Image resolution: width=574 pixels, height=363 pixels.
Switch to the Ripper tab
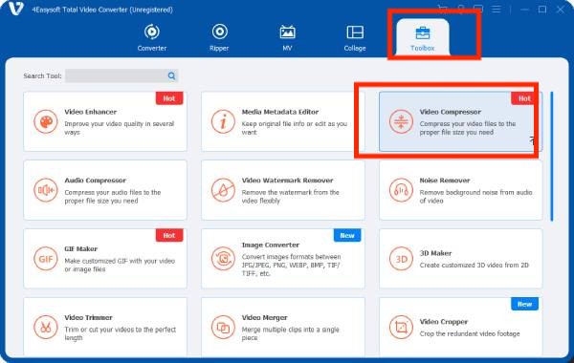(219, 37)
